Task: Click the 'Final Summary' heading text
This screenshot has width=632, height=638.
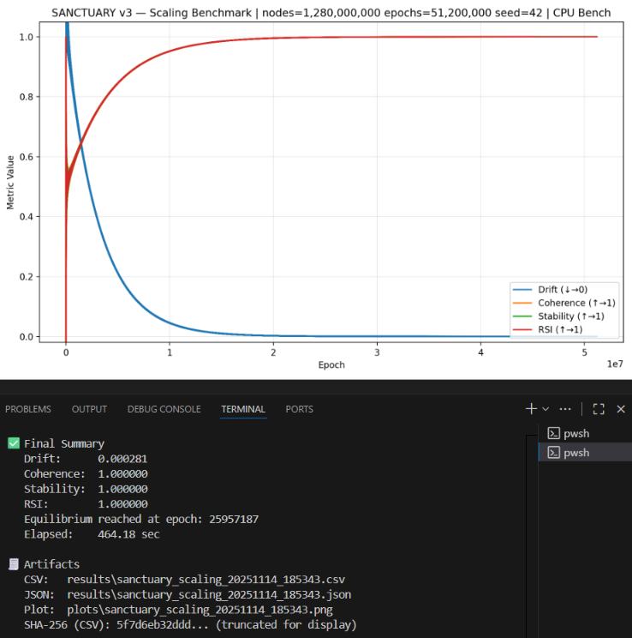Action: click(64, 443)
